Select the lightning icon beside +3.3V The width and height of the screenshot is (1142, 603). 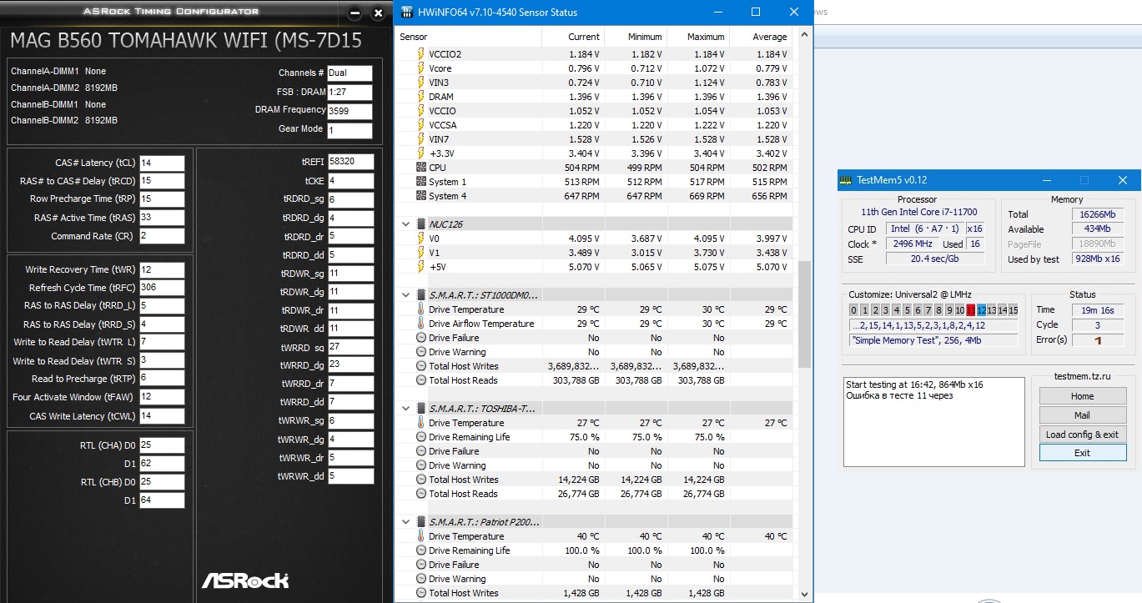[x=421, y=153]
